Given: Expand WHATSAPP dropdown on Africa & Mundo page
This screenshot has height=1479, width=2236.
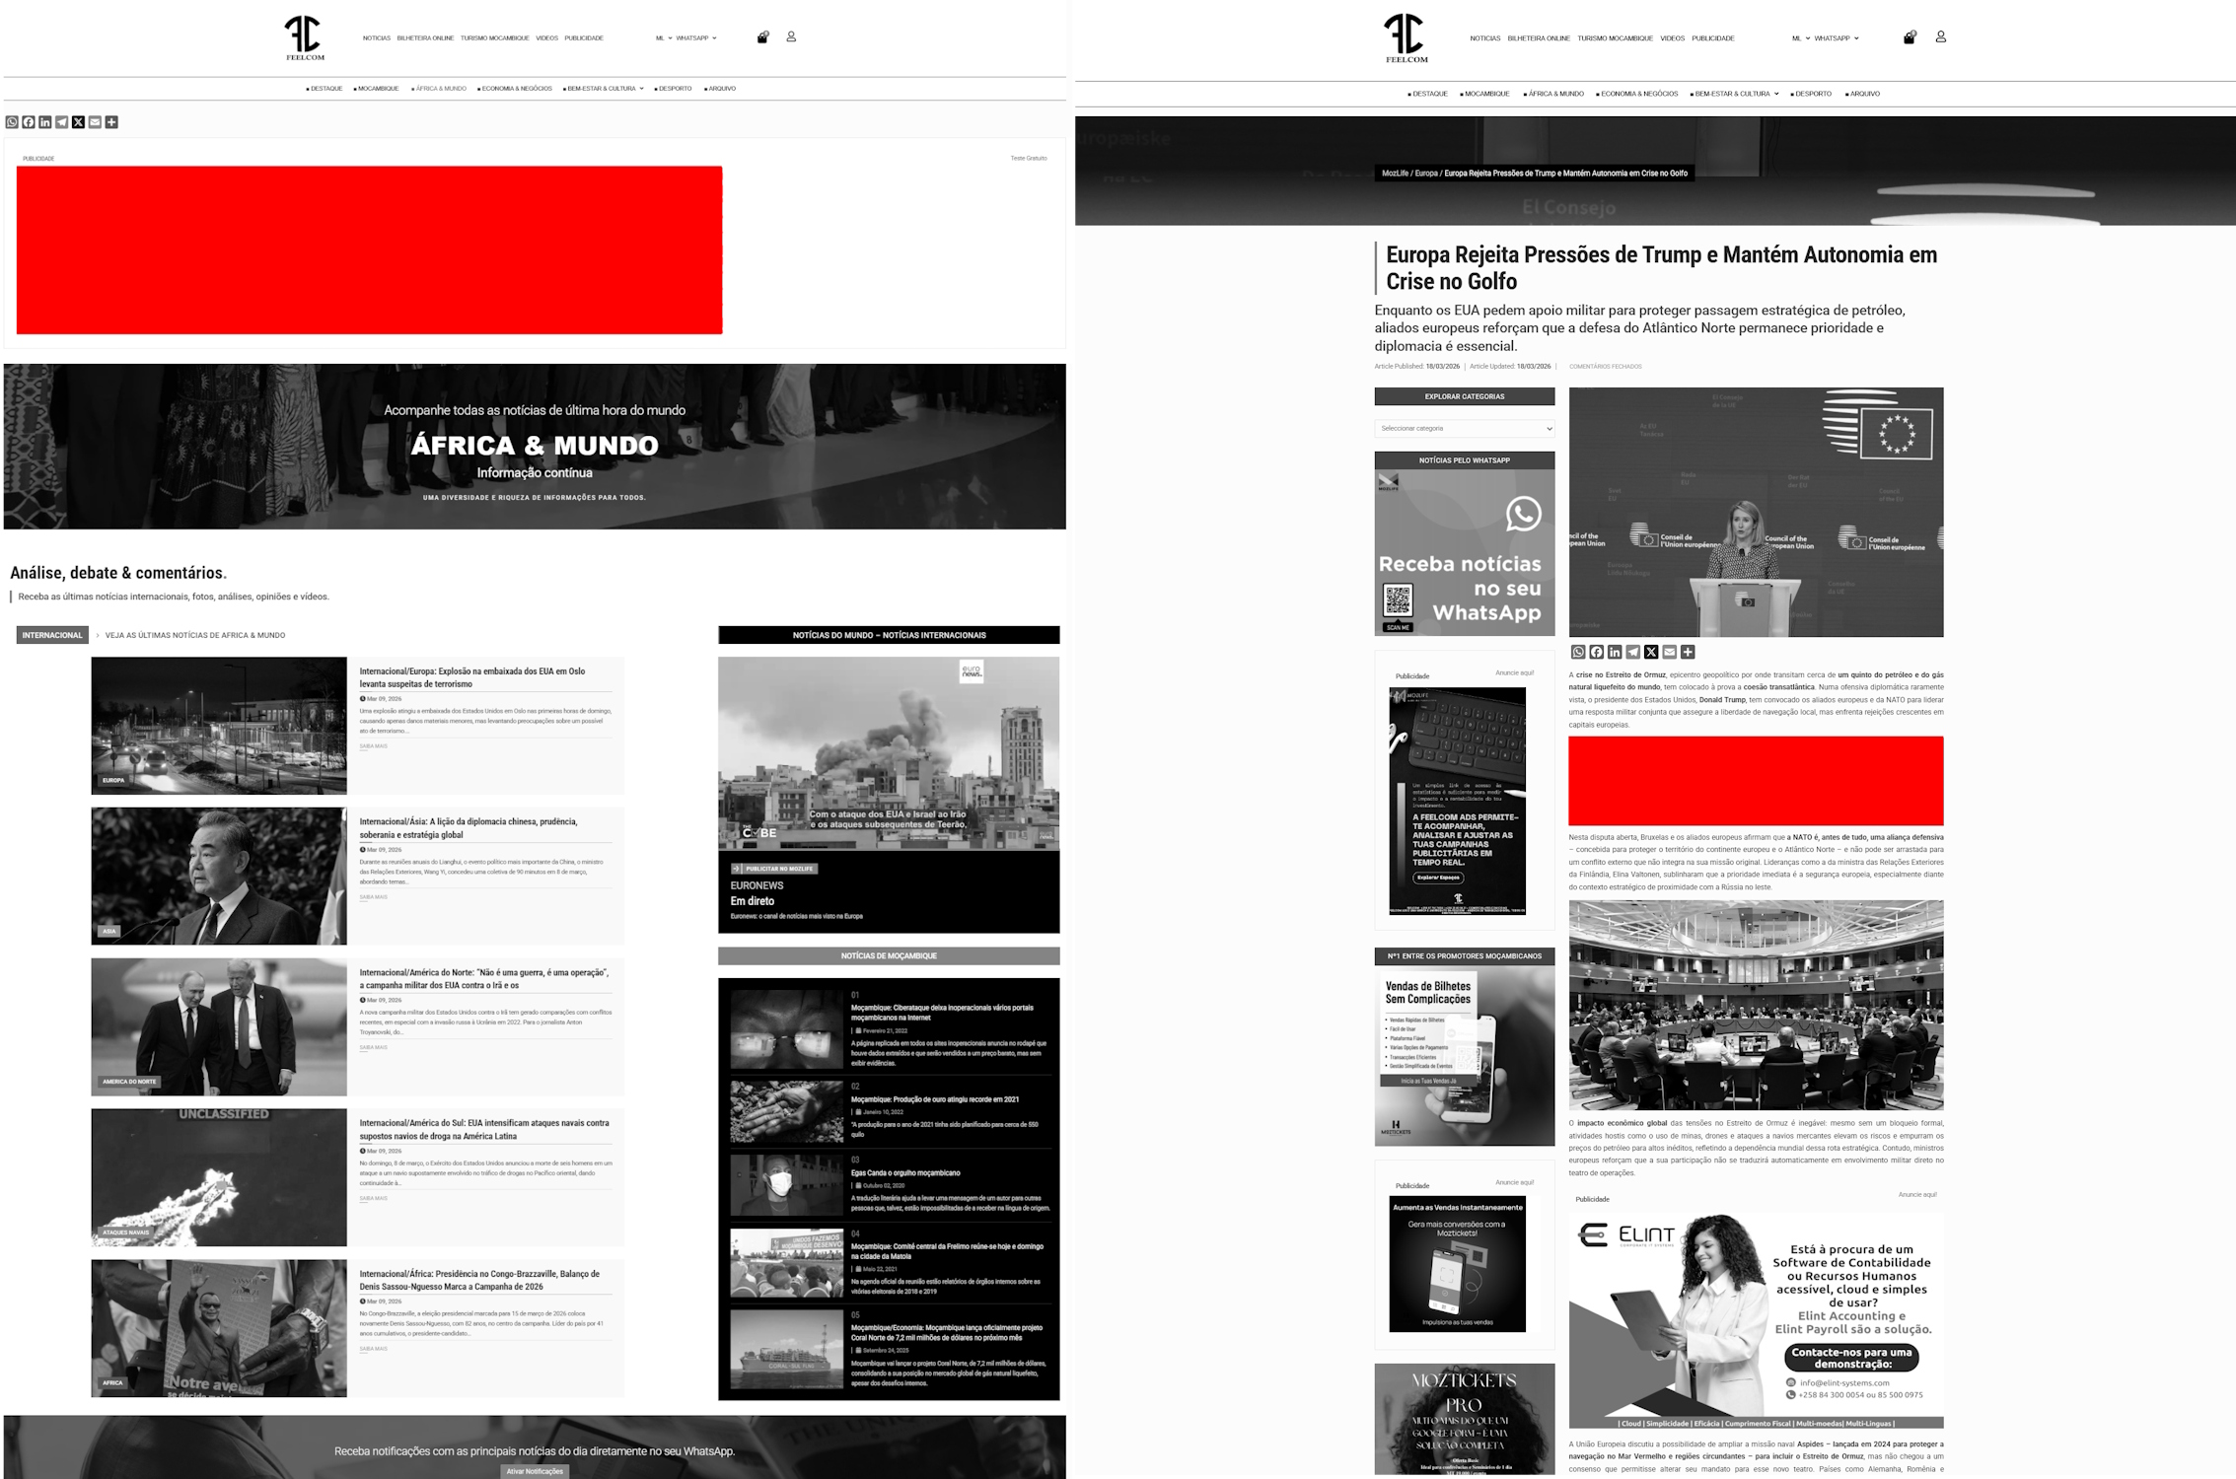Looking at the screenshot, I should (x=695, y=38).
